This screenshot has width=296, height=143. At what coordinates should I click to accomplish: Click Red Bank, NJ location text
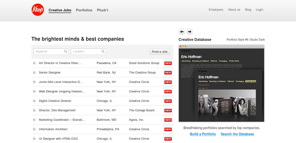coord(106,72)
